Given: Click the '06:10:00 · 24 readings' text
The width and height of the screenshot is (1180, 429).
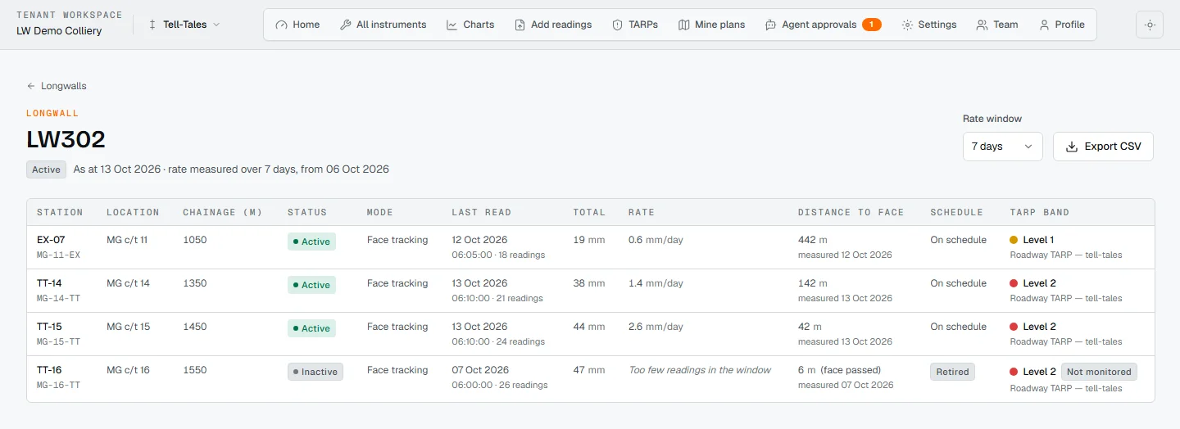Looking at the screenshot, I should click(x=498, y=341).
